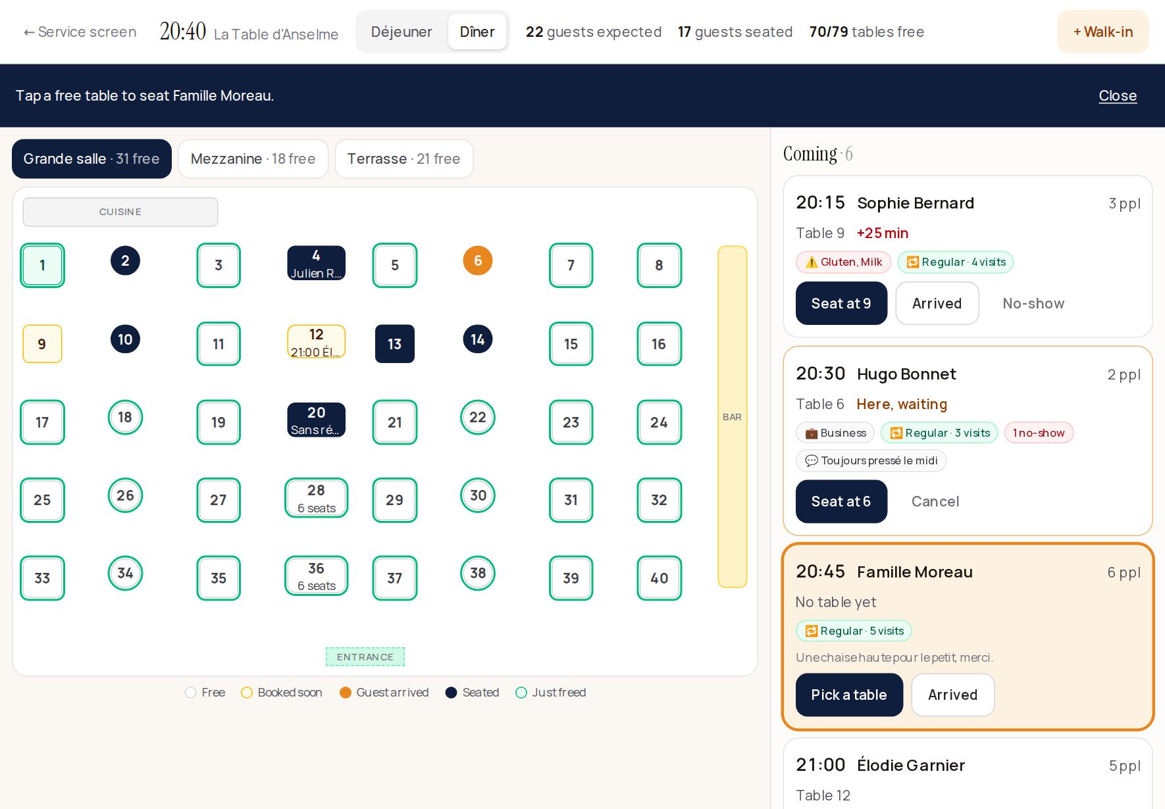Open seated table 4 Julien R.
1165x809 pixels.
click(x=316, y=263)
